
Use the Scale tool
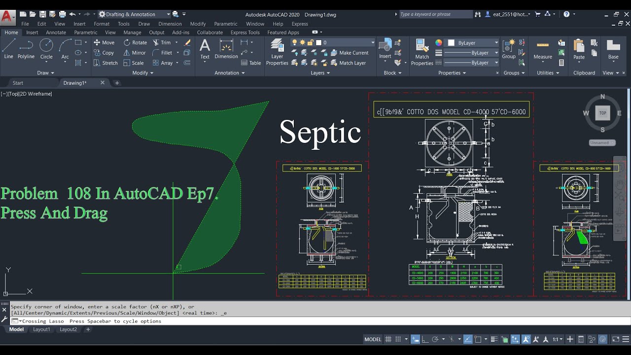point(134,63)
